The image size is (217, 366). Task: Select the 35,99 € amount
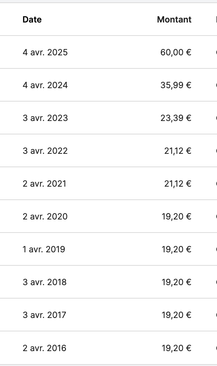[x=176, y=85]
